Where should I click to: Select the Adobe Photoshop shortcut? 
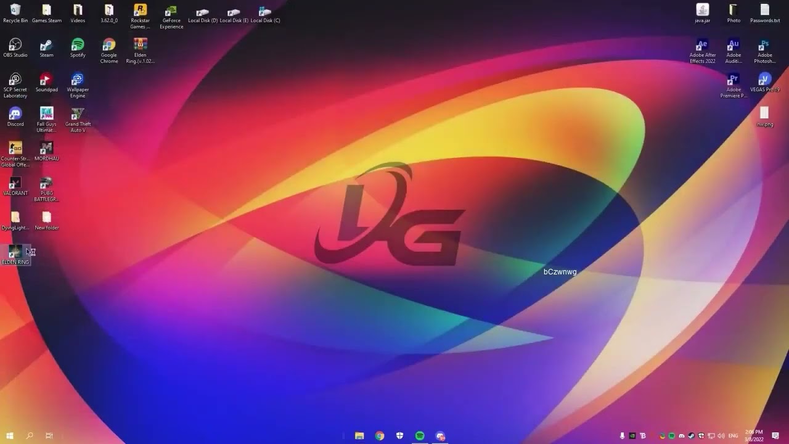[x=765, y=51]
